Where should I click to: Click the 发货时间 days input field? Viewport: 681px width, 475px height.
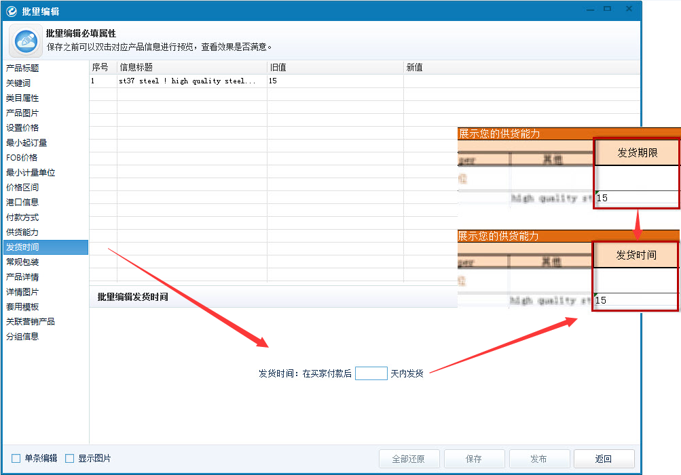371,373
